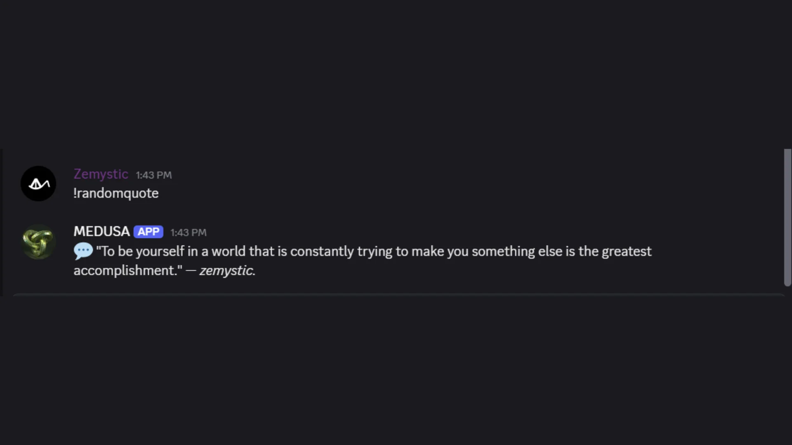Image resolution: width=792 pixels, height=445 pixels.
Task: Click the !randomquote command message
Action: (x=116, y=193)
